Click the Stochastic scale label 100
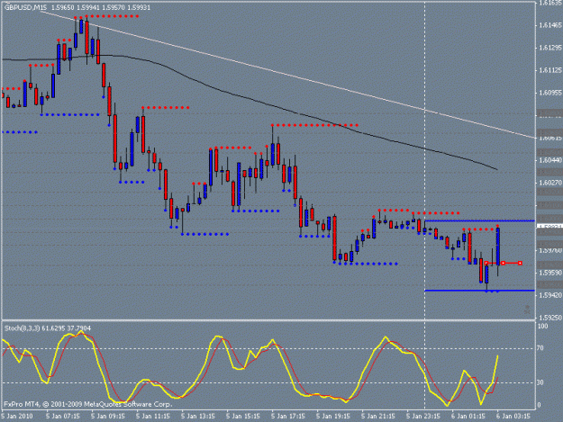The width and height of the screenshot is (563, 422). (x=543, y=327)
